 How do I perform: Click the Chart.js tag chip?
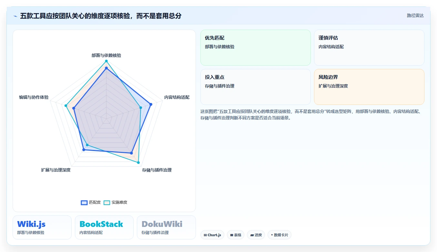[x=212, y=235]
